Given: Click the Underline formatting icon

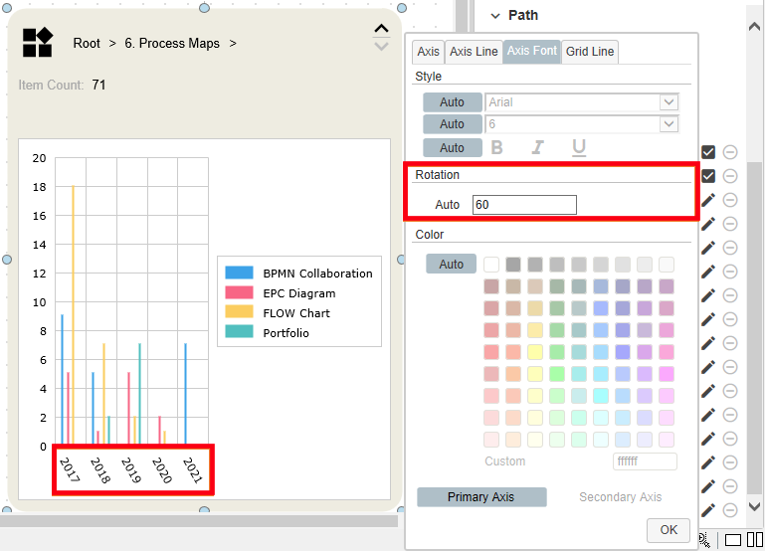Looking at the screenshot, I should coord(578,148).
